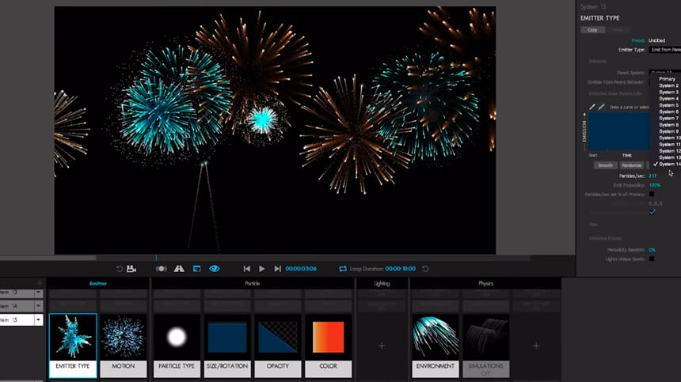Choose System 5 in Parent System list
The image size is (681, 382).
point(669,105)
